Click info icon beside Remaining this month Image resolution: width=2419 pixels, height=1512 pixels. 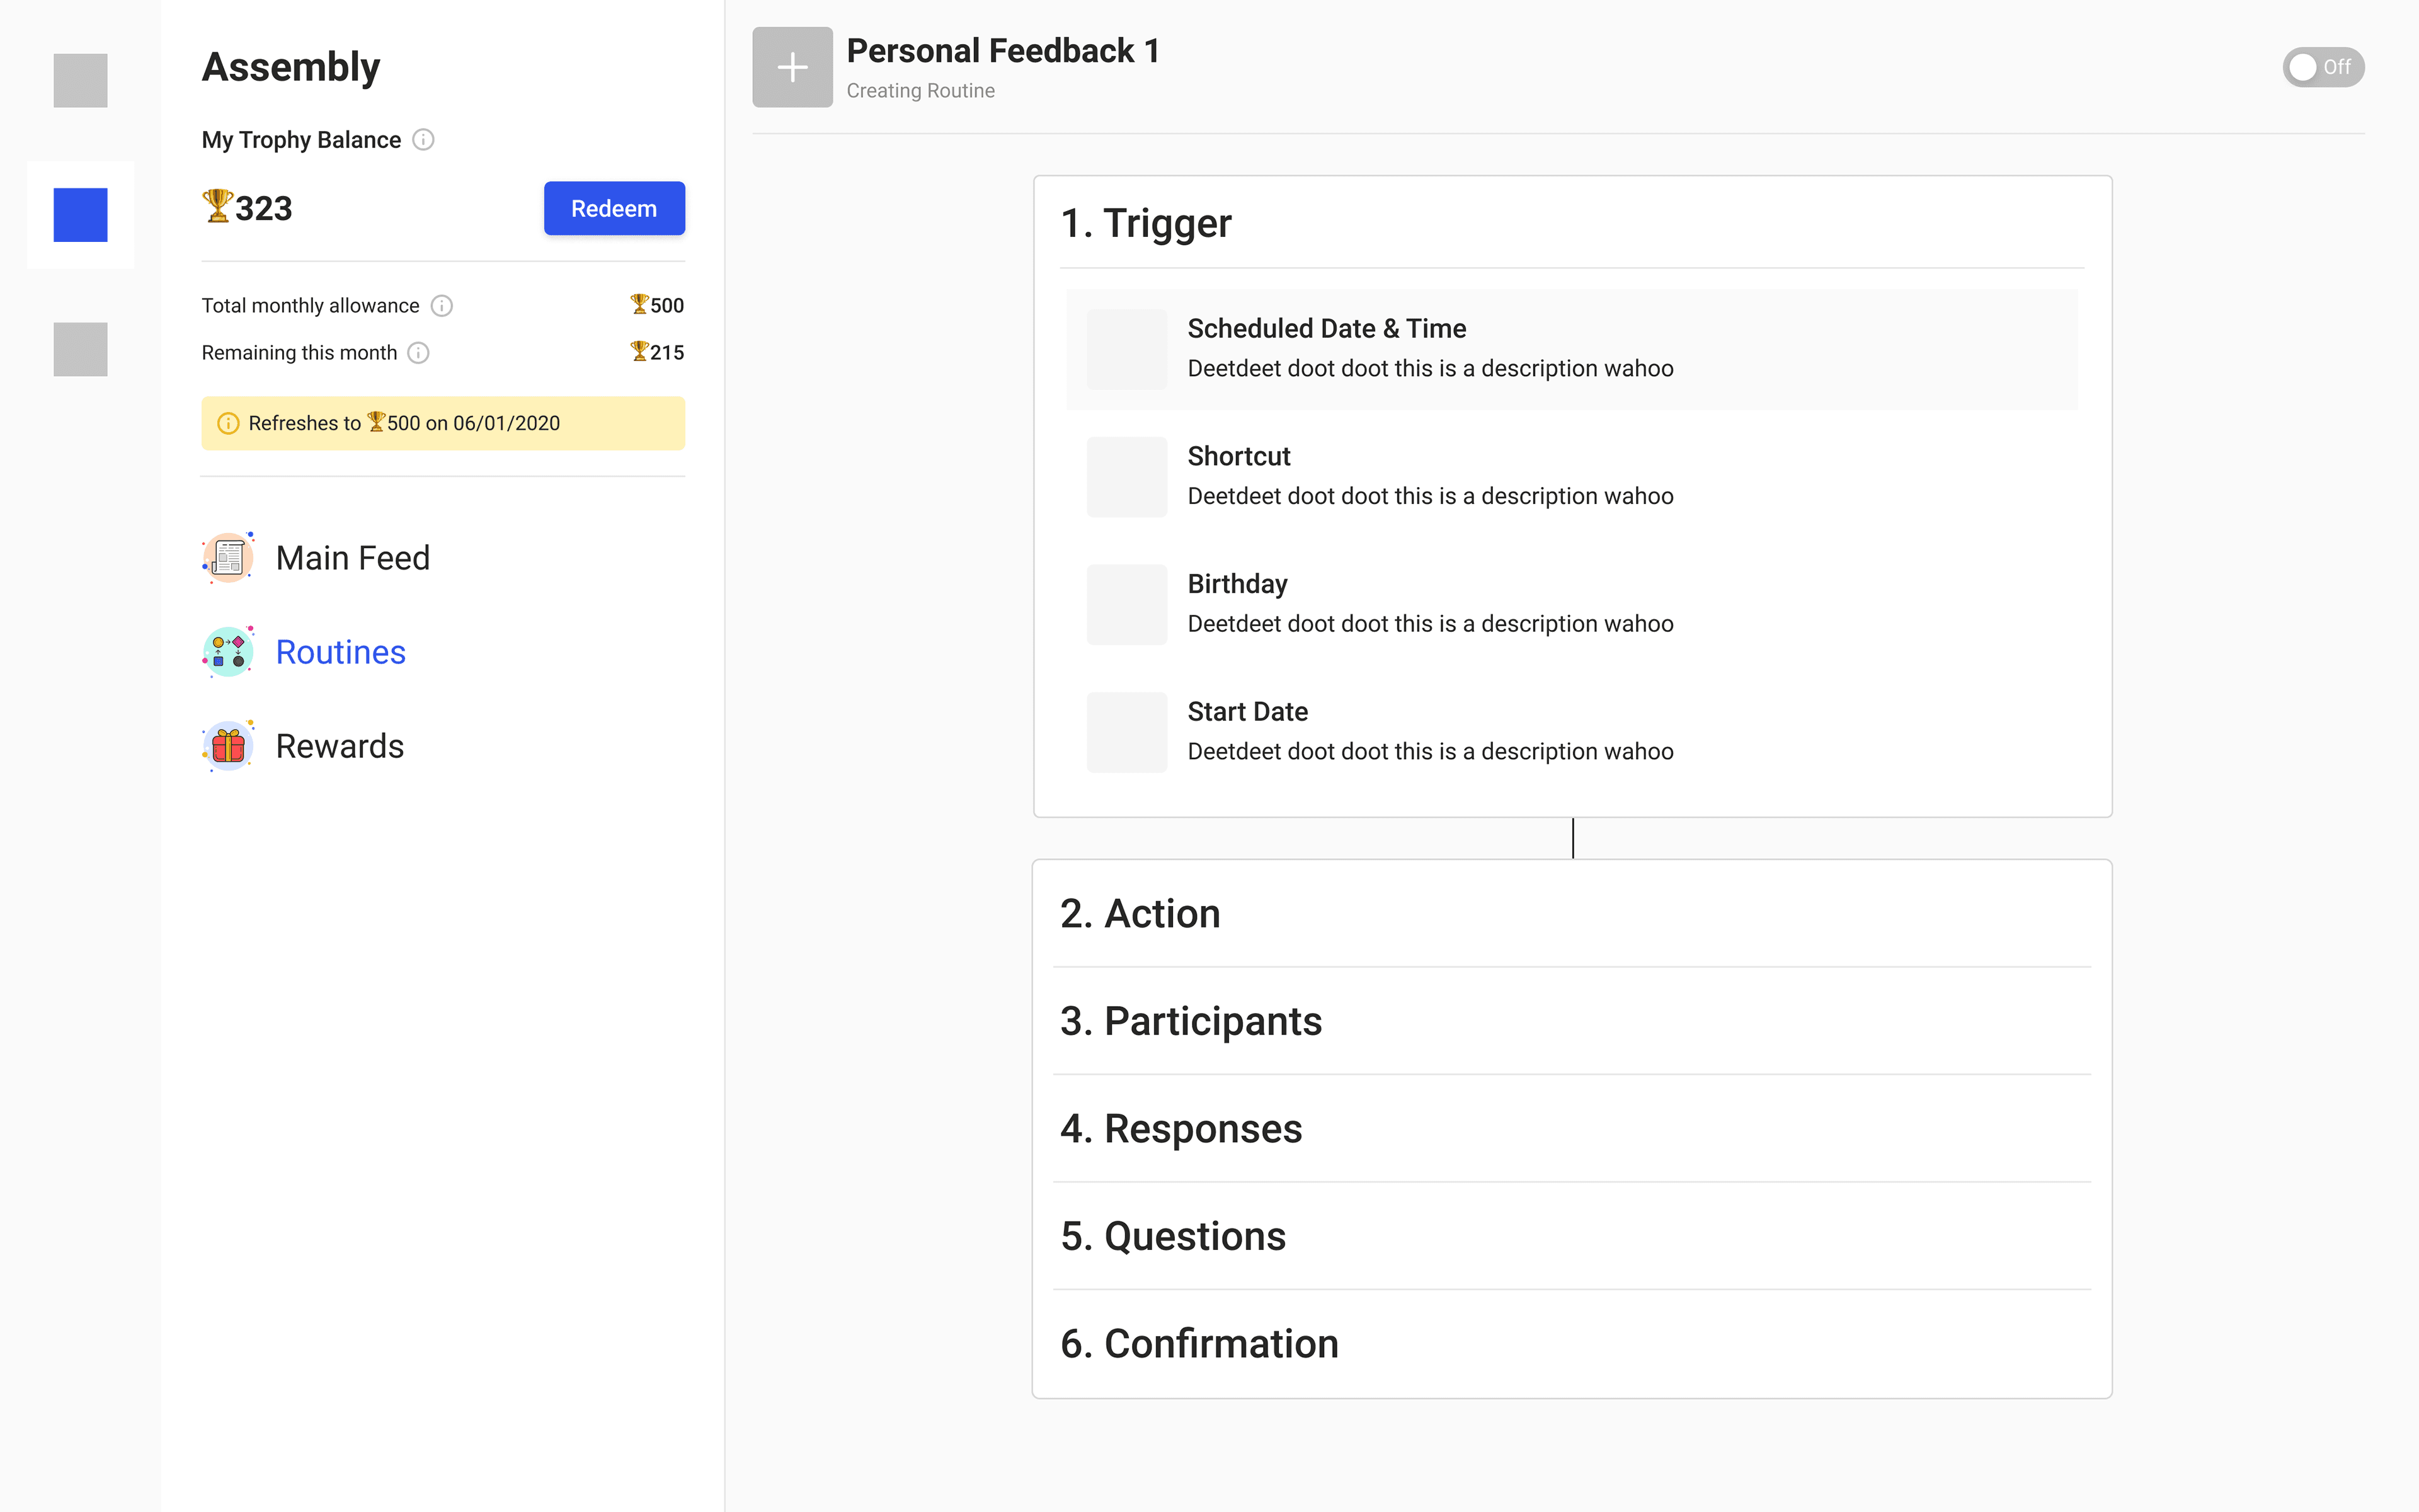(419, 353)
